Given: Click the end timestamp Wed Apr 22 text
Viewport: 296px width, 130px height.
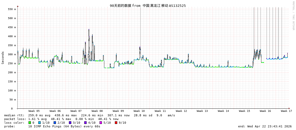Looking at the screenshot, I should [x=265, y=126].
